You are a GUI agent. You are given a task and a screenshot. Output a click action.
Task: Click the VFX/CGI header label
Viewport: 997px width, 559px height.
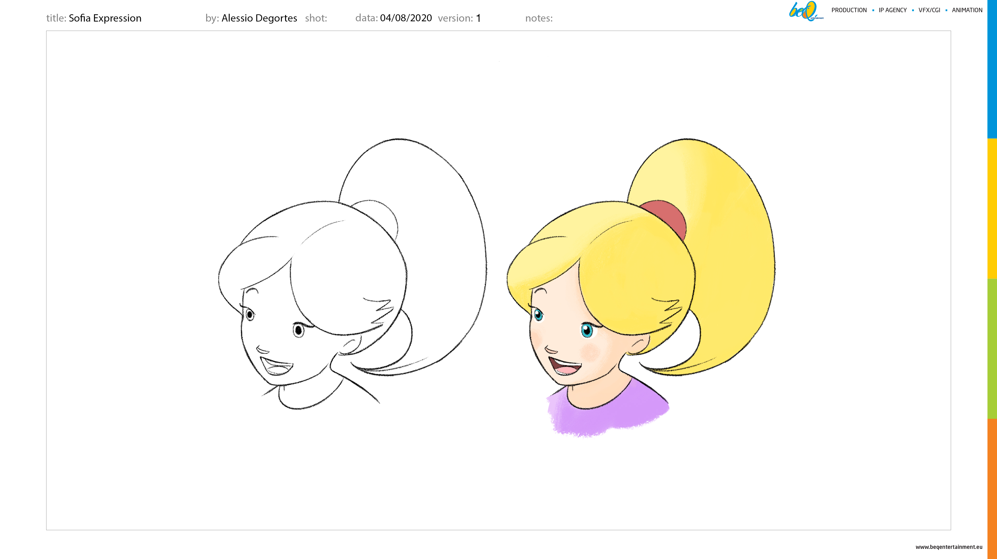tap(929, 10)
